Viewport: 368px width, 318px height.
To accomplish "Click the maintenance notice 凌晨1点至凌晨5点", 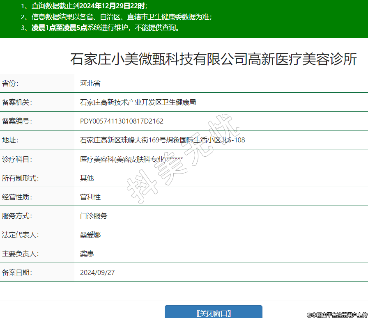I will [59, 28].
